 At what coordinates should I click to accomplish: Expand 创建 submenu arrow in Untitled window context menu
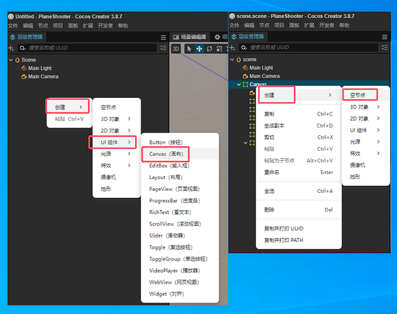click(81, 107)
